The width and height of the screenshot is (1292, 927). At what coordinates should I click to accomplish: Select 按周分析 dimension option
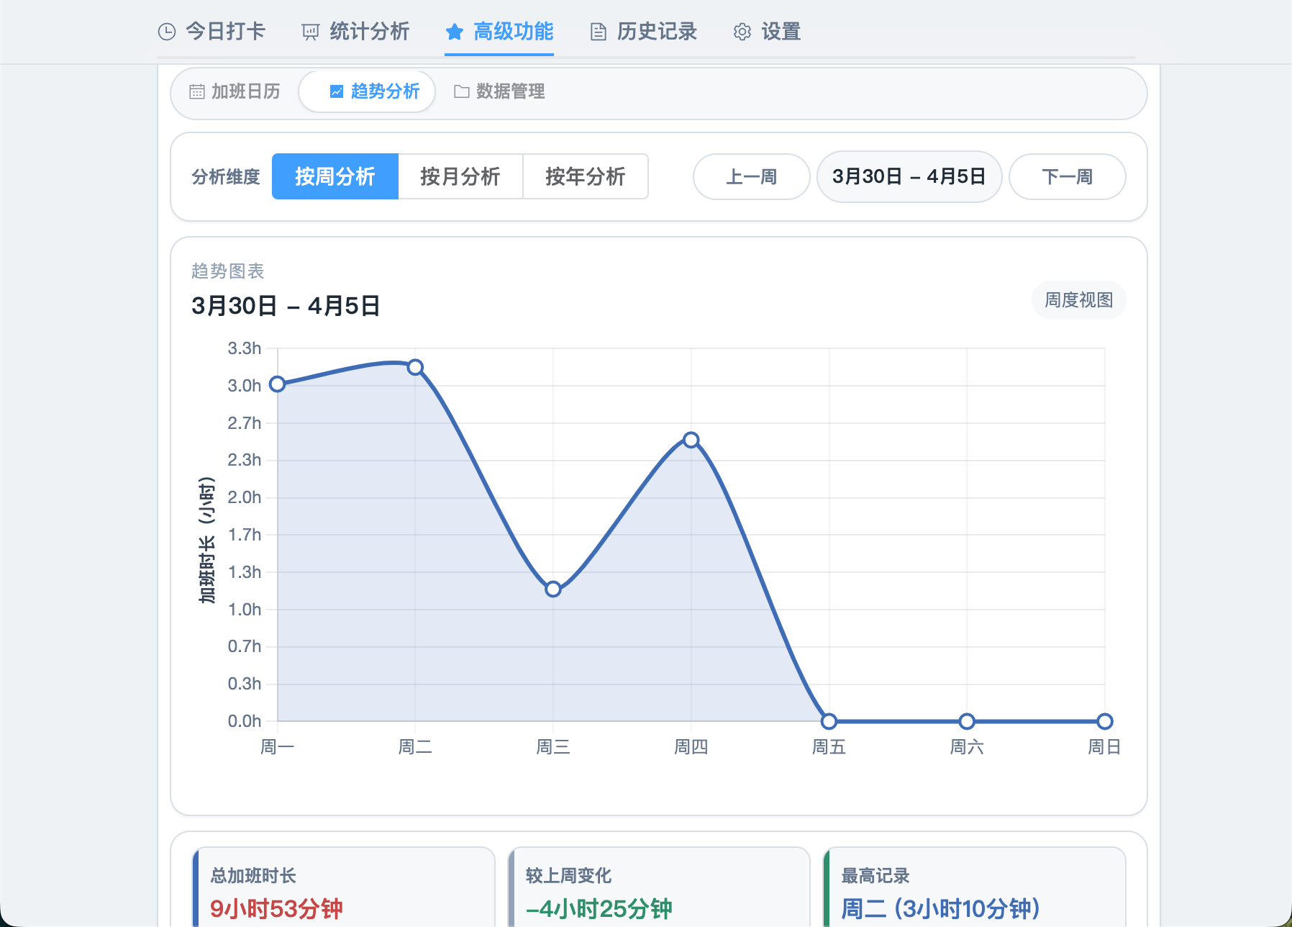point(335,176)
